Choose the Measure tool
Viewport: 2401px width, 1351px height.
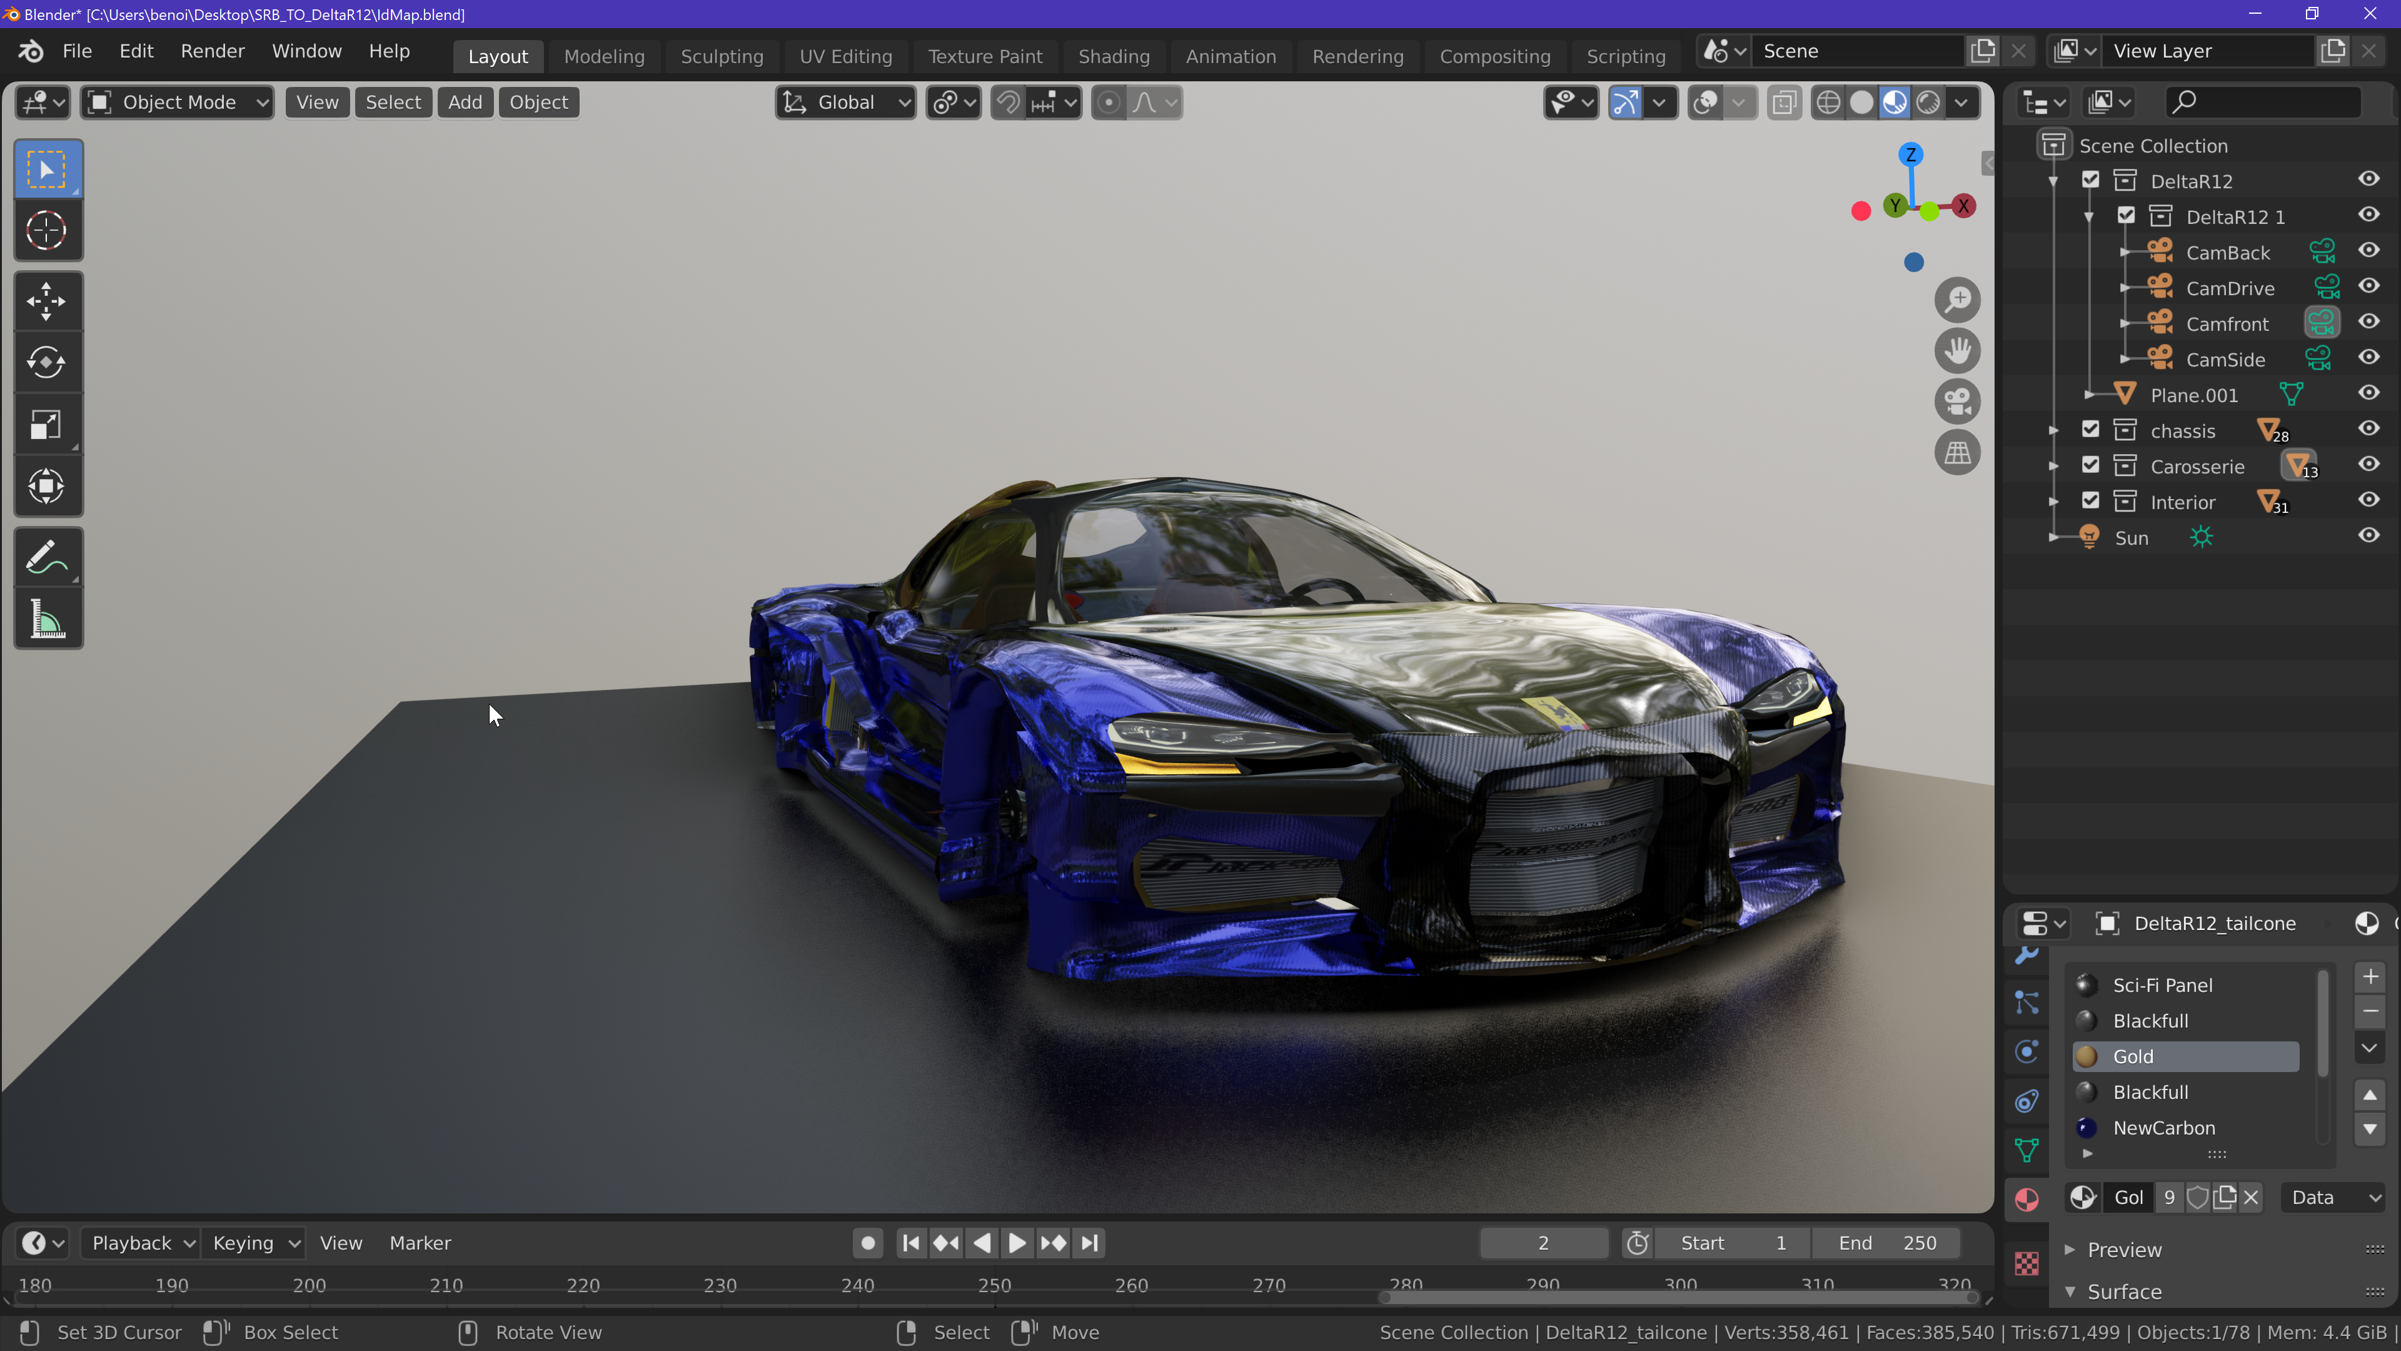click(x=47, y=619)
